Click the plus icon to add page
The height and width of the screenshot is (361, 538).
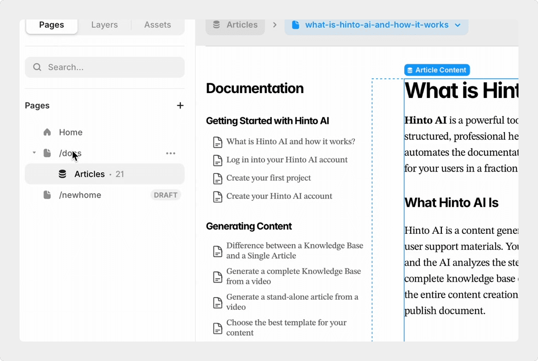180,106
